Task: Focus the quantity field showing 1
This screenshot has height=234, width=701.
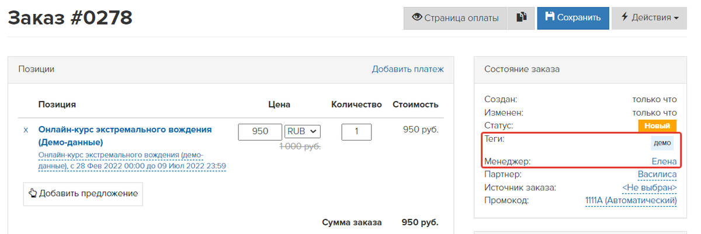Action: point(356,131)
